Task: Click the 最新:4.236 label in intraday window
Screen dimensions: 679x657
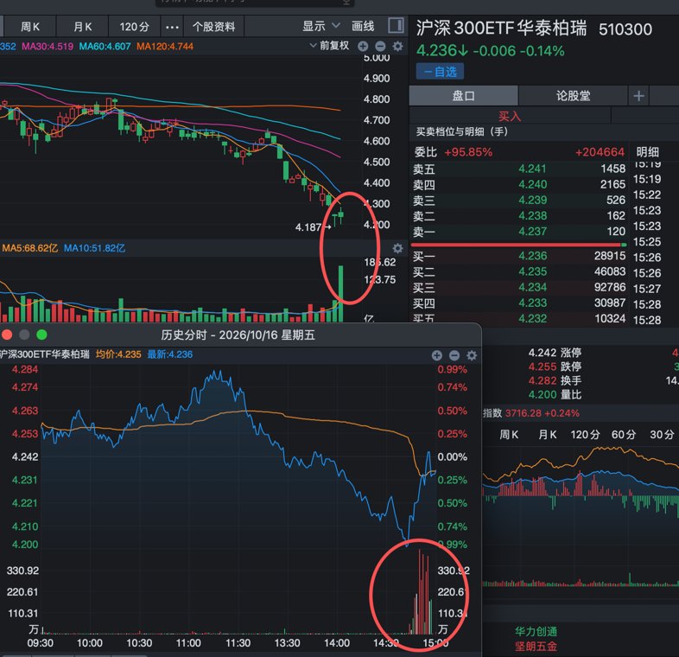Action: point(169,354)
